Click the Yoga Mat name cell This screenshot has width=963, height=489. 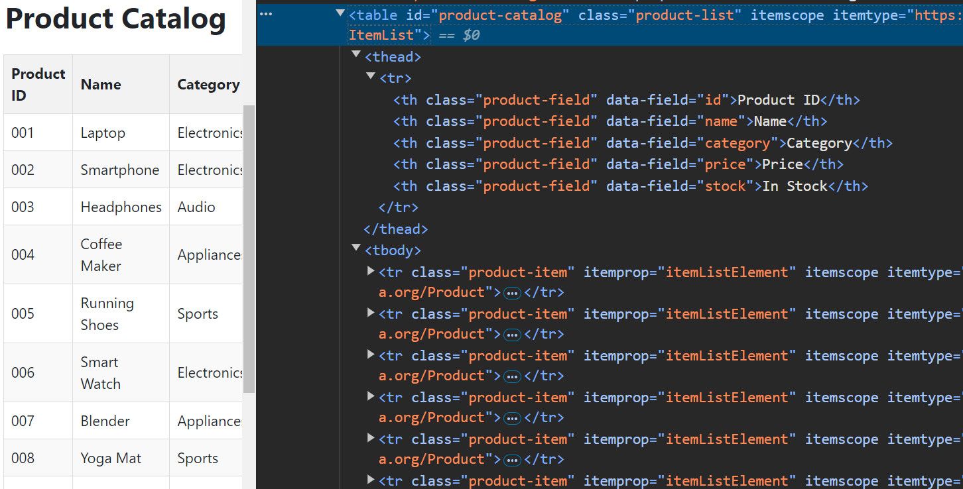(121, 458)
